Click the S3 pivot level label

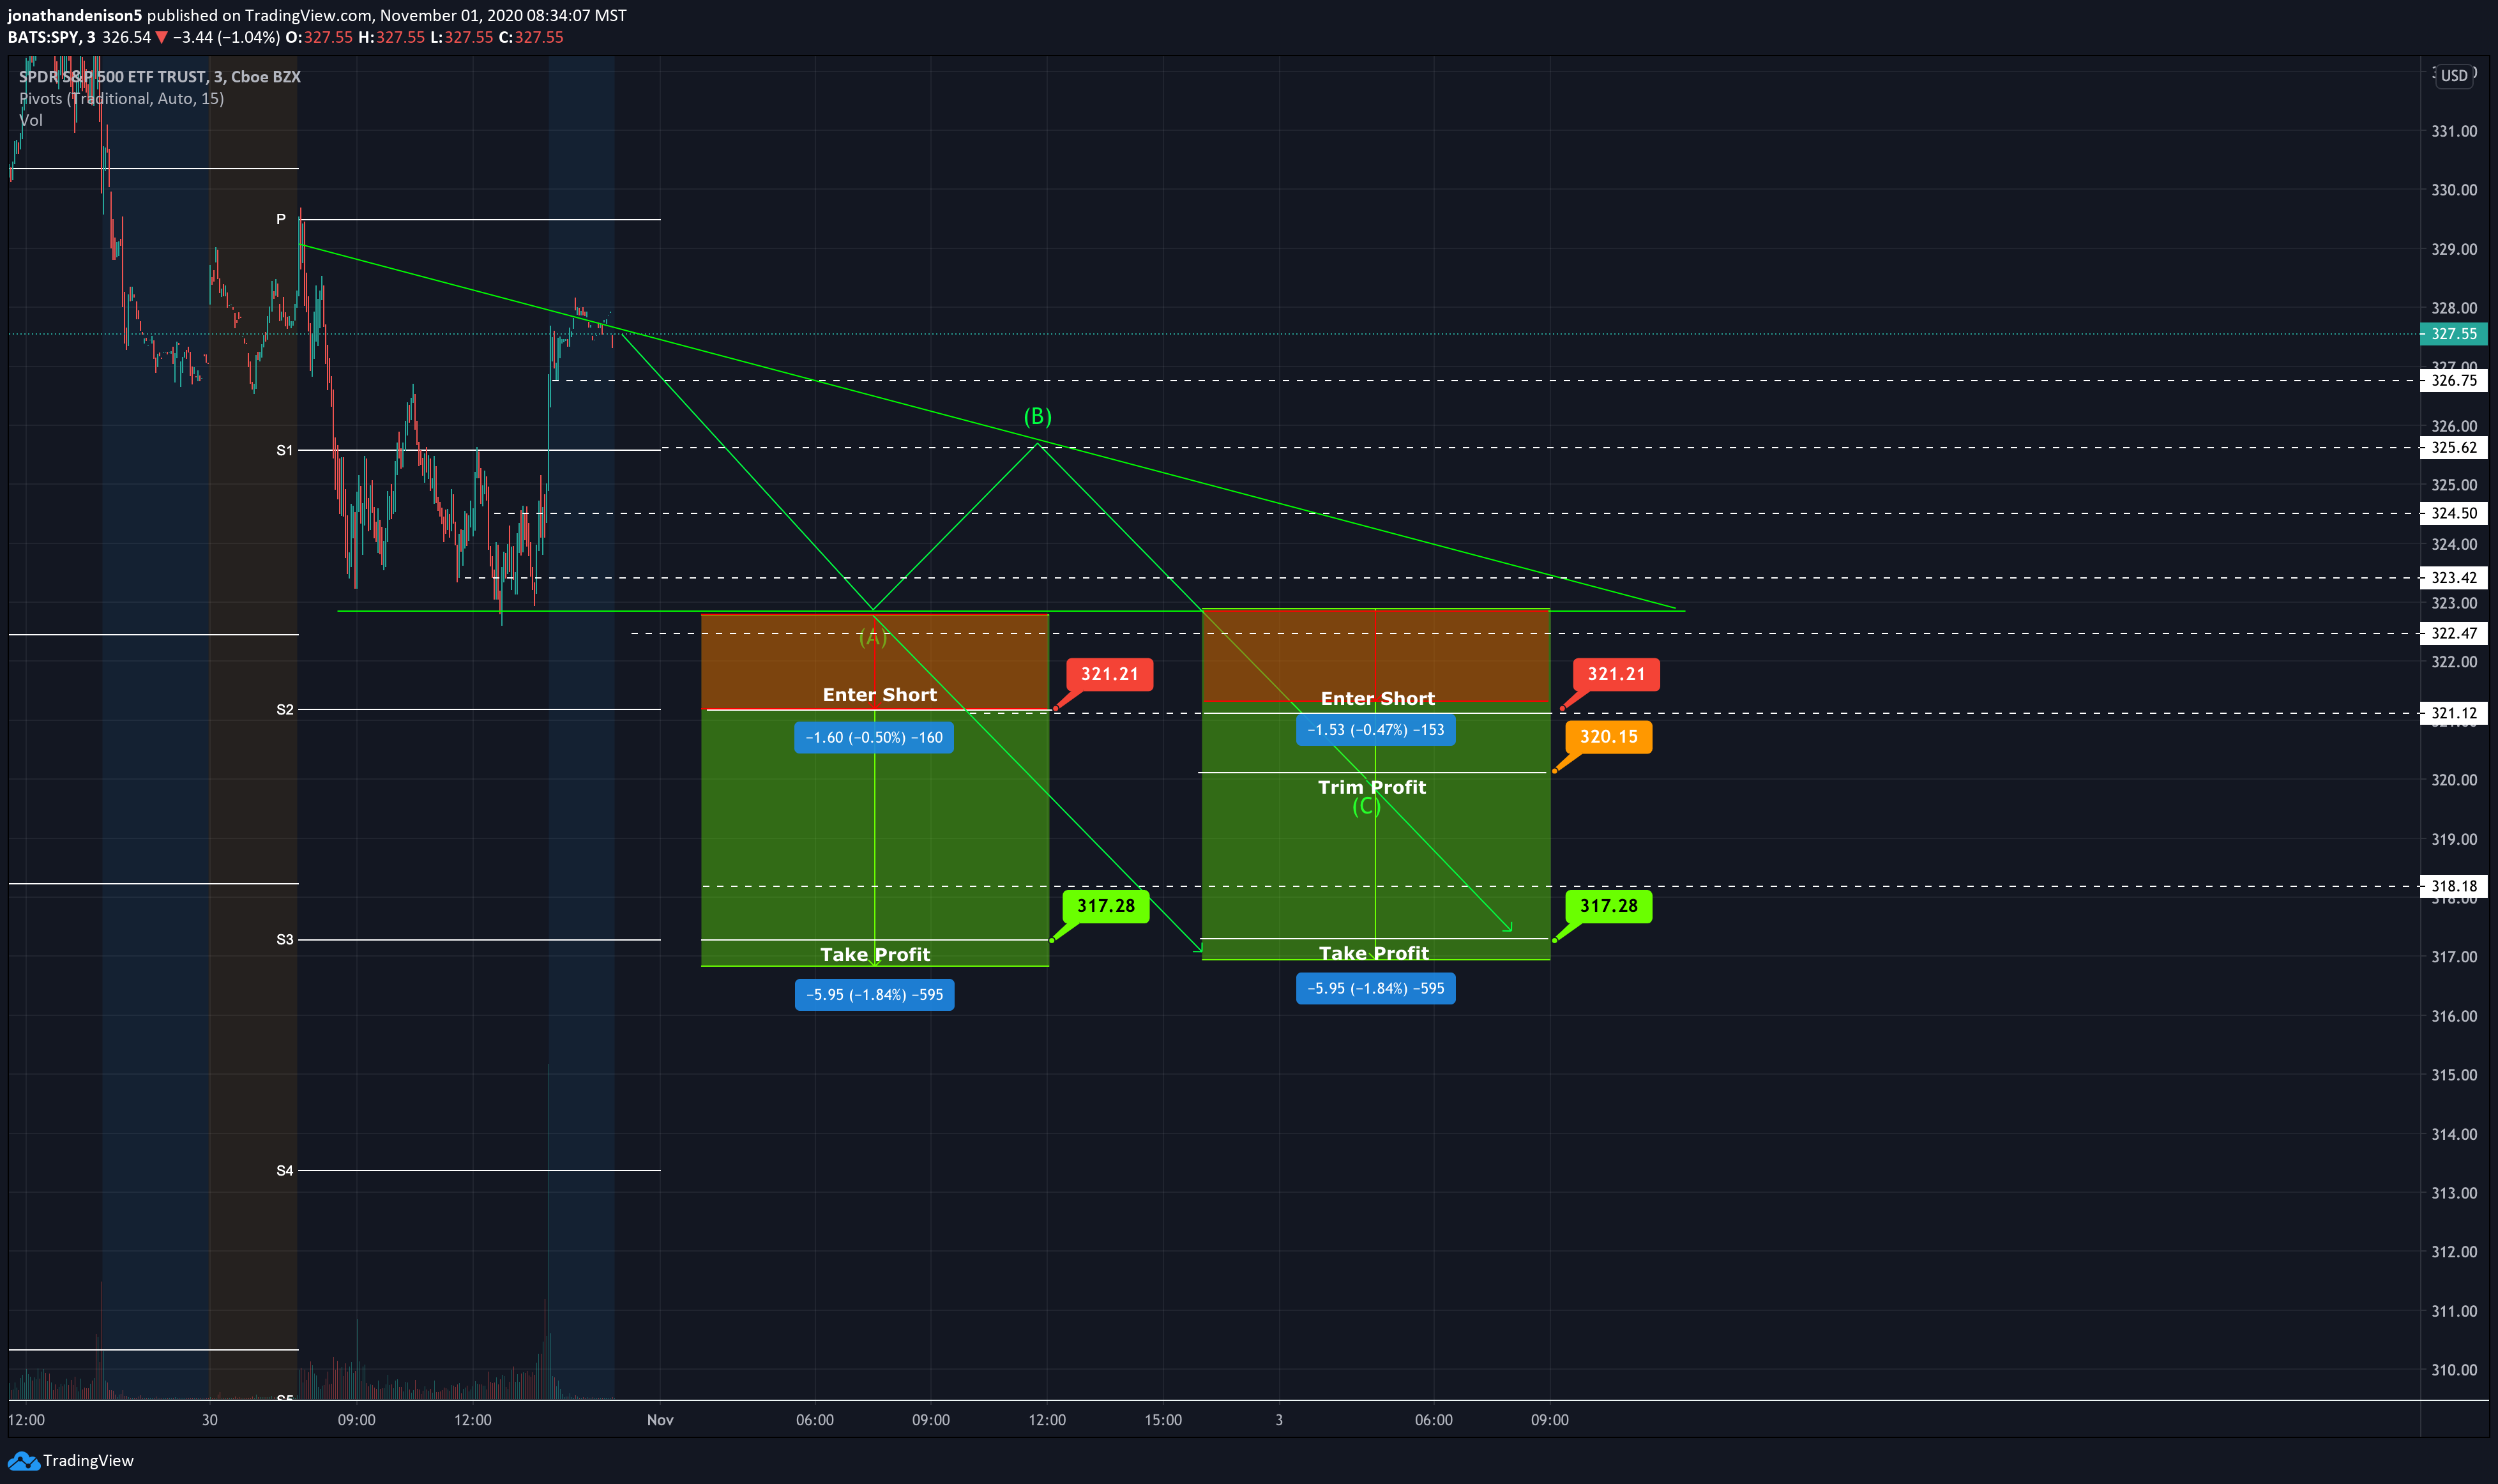(x=285, y=940)
